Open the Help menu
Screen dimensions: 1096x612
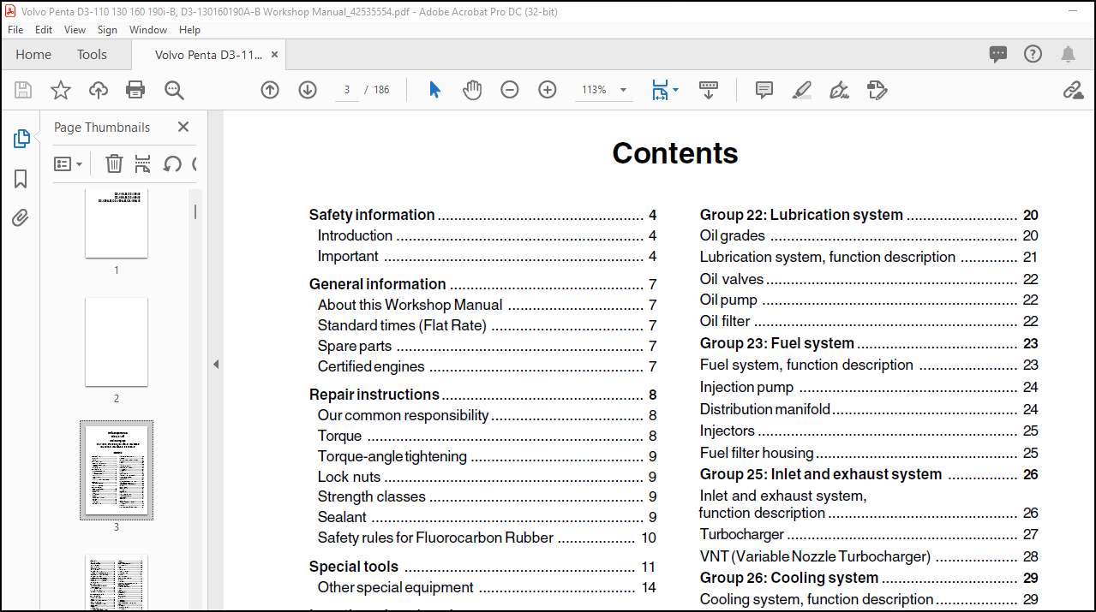pos(189,29)
